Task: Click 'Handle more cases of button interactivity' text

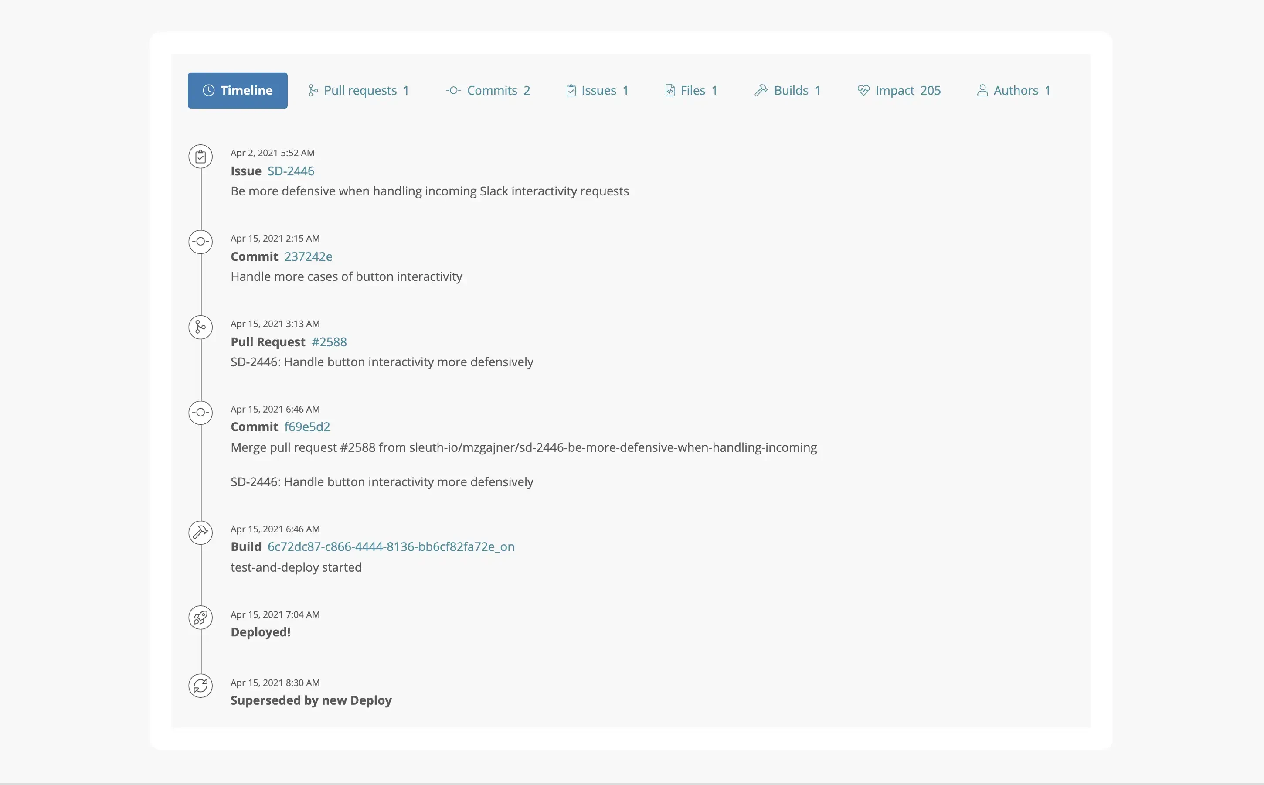Action: [346, 277]
